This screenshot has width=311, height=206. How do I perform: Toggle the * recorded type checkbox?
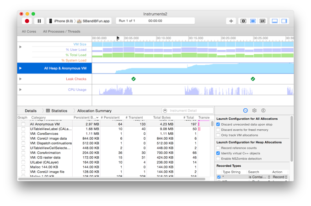click(219, 177)
